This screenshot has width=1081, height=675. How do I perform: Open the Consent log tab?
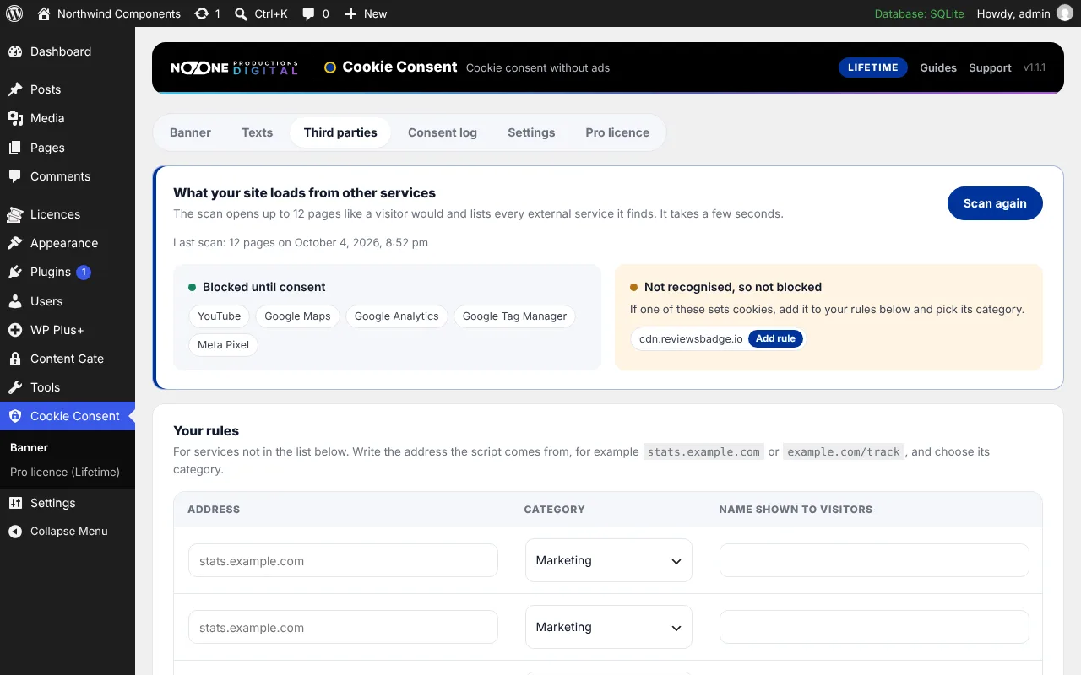pyautogui.click(x=443, y=132)
